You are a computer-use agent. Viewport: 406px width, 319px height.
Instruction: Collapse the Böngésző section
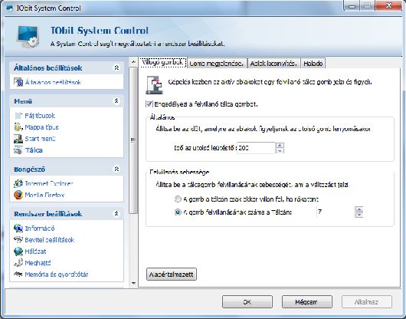116,169
